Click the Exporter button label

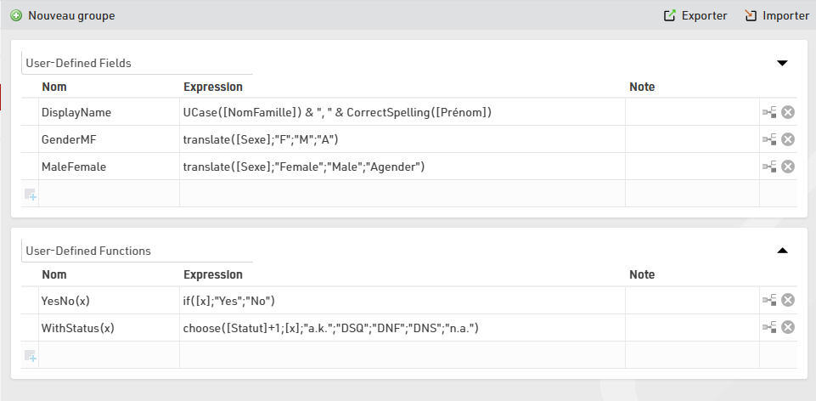704,15
